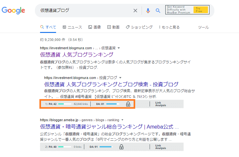Viewport: 239px width, 157px height.
Task: Click the DA: 91 progress bar
Action: 106,147
